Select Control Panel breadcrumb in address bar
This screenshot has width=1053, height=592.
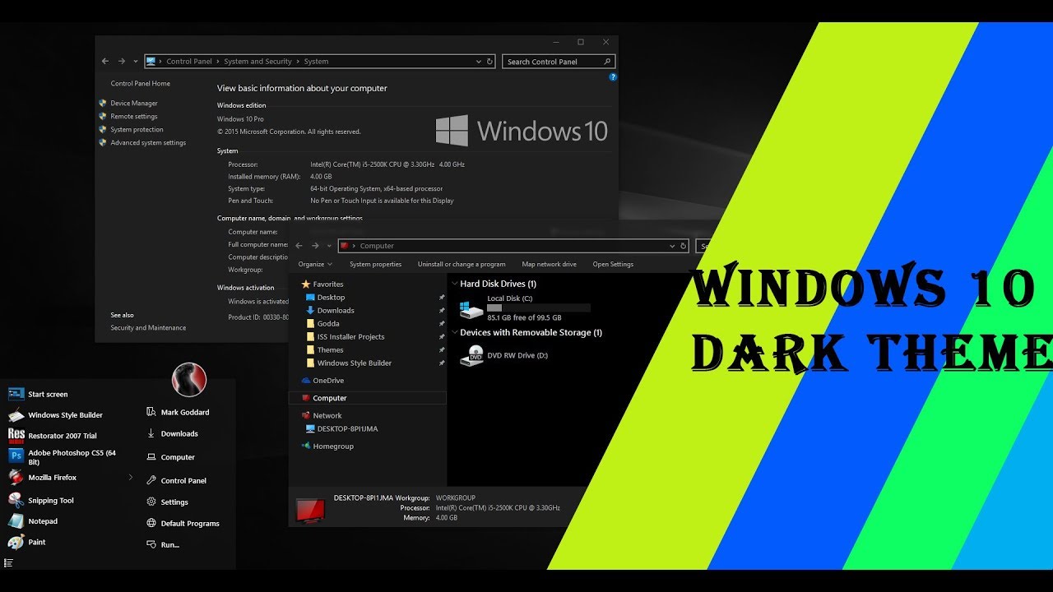pos(189,62)
